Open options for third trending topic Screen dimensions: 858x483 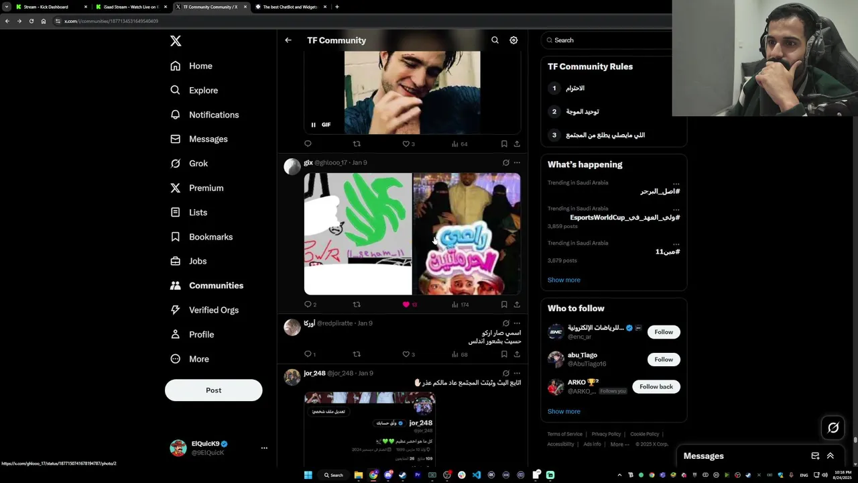[676, 244]
